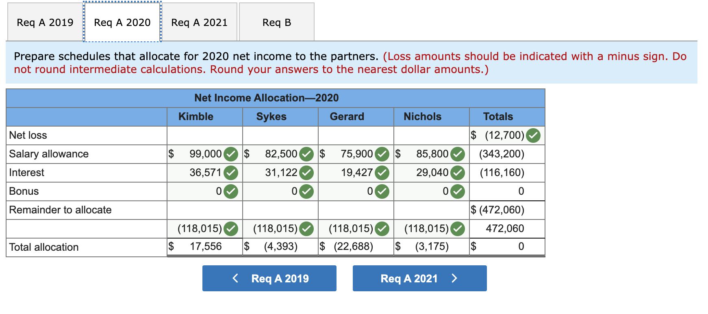The width and height of the screenshot is (708, 314).
Task: Click the Gerard column header
Action: (347, 117)
